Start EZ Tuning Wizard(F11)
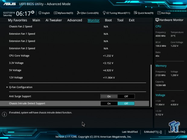 tap(116, 13)
